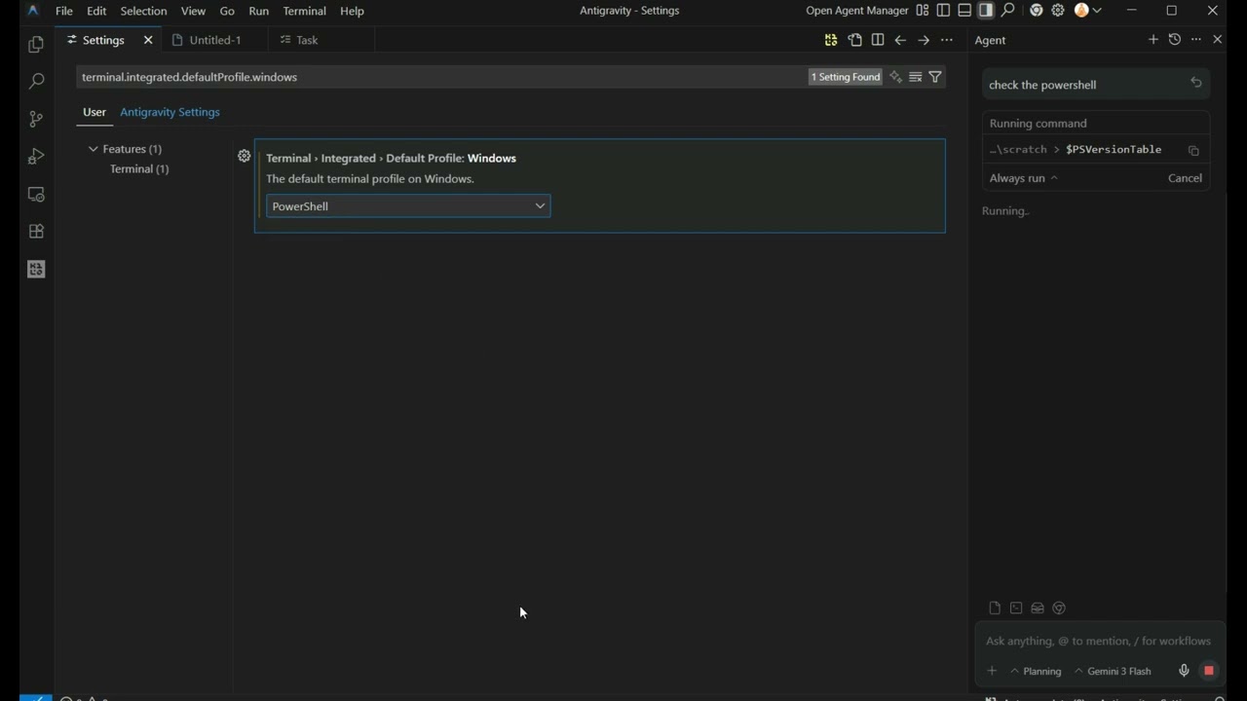This screenshot has height=701, width=1247.
Task: Click the '1 Setting Found' count label
Action: [x=845, y=77]
